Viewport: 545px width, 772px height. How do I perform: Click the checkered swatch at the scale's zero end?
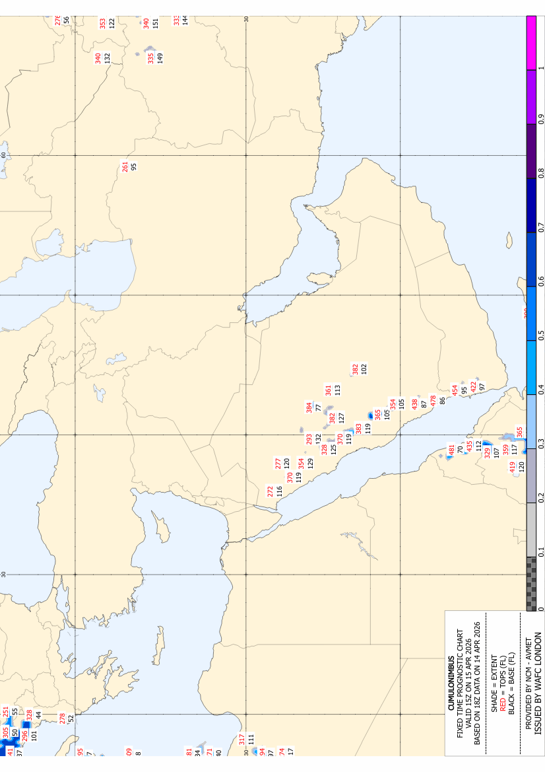[531, 584]
